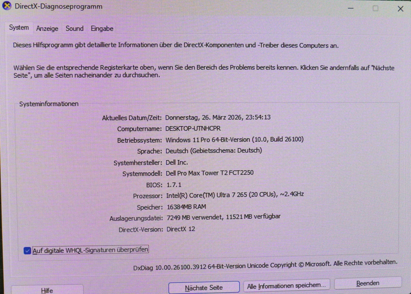
Task: Open the Anzeige tab
Action: (47, 28)
